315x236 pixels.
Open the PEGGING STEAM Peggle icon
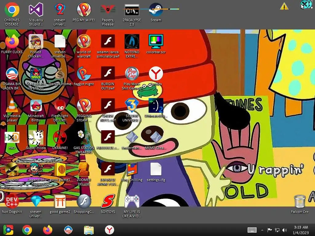pos(84,105)
